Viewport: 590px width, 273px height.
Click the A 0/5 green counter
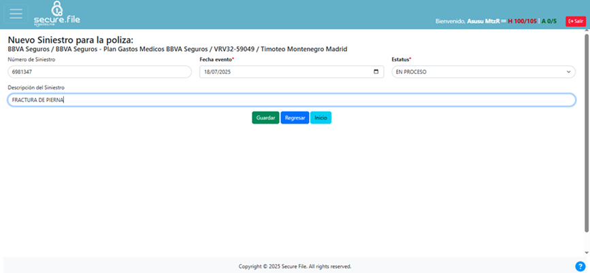tap(549, 21)
